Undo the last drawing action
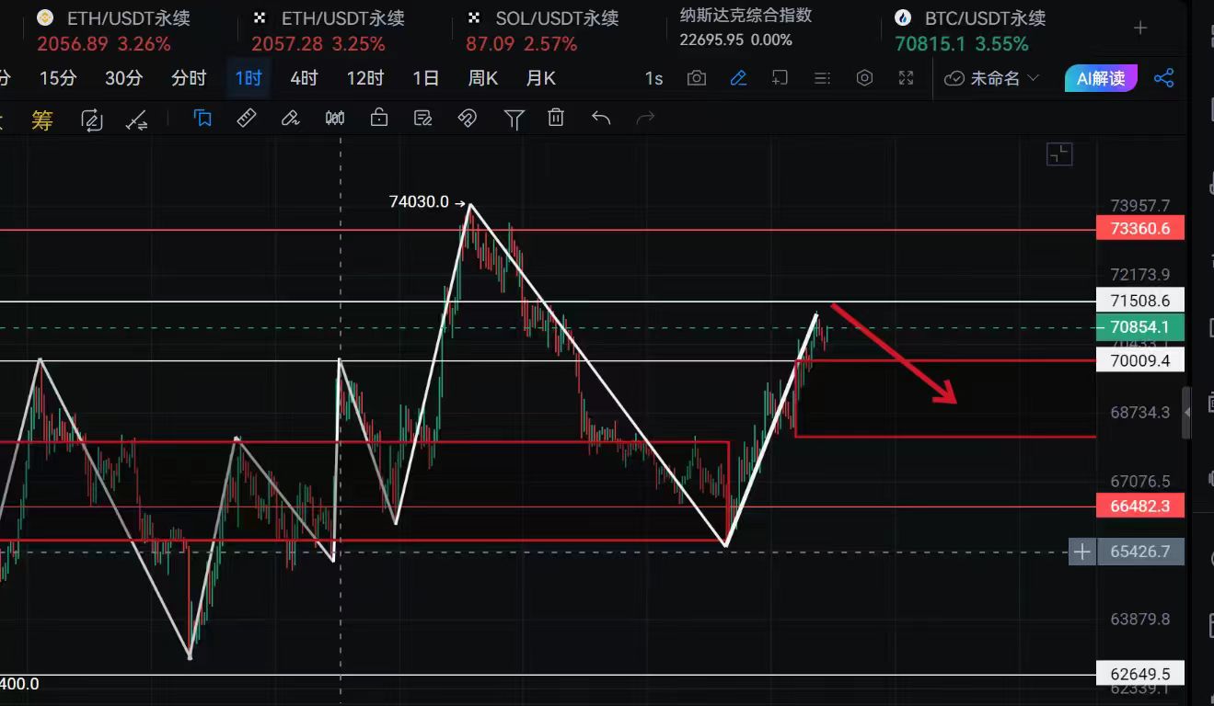The image size is (1214, 706). [x=601, y=119]
